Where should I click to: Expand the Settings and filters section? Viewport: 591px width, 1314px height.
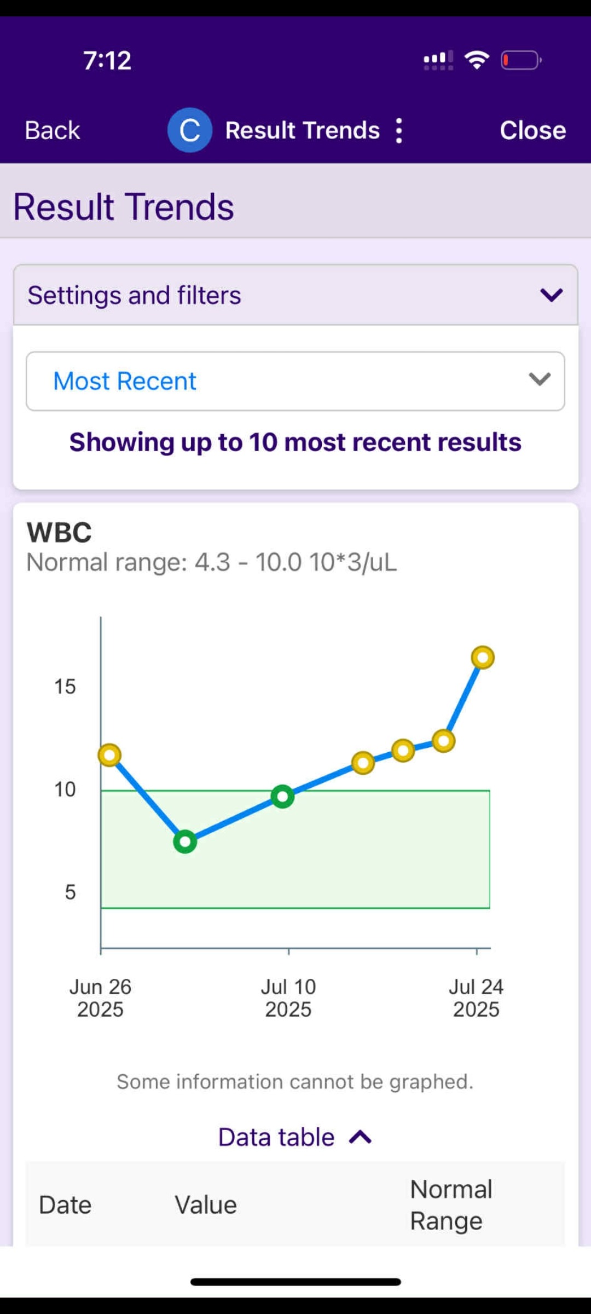coord(296,295)
